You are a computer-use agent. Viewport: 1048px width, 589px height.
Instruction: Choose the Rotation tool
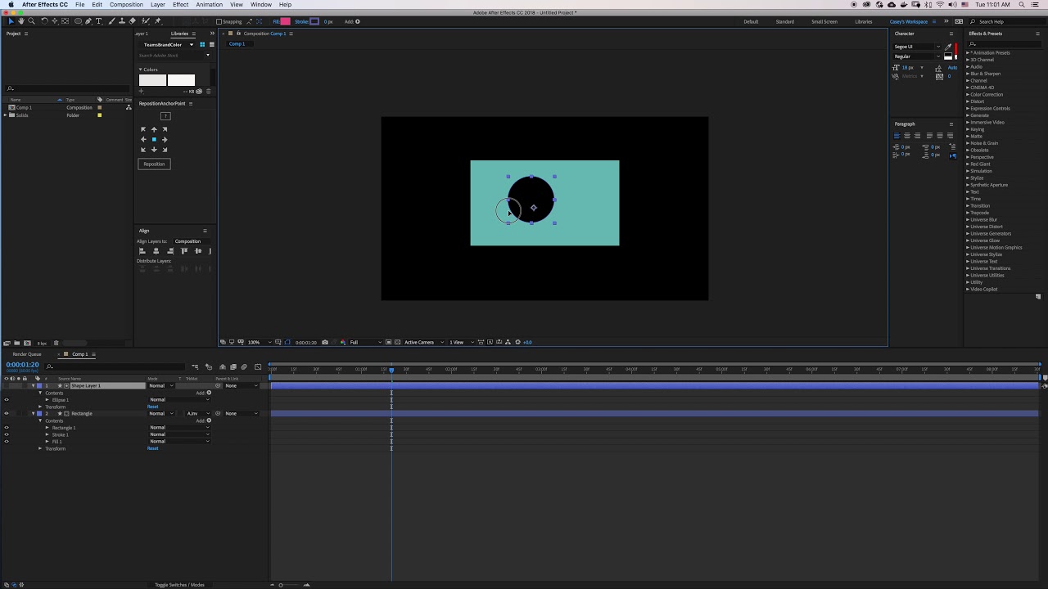[44, 21]
